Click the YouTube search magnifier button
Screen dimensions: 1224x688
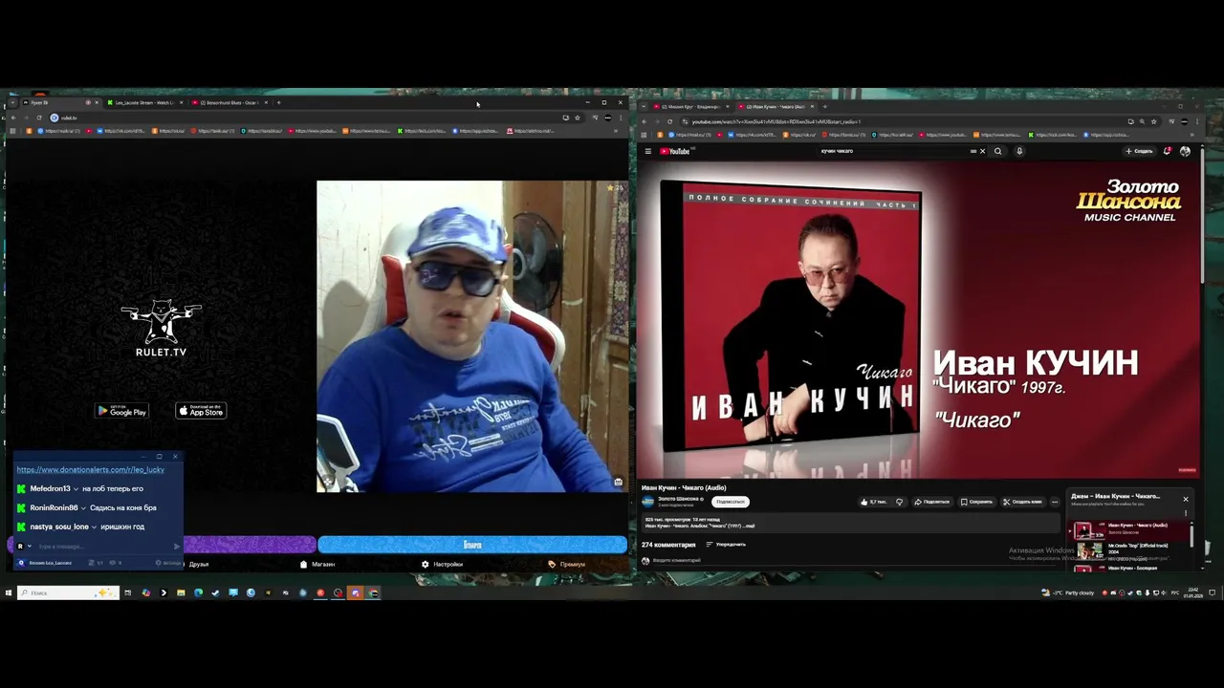(998, 151)
